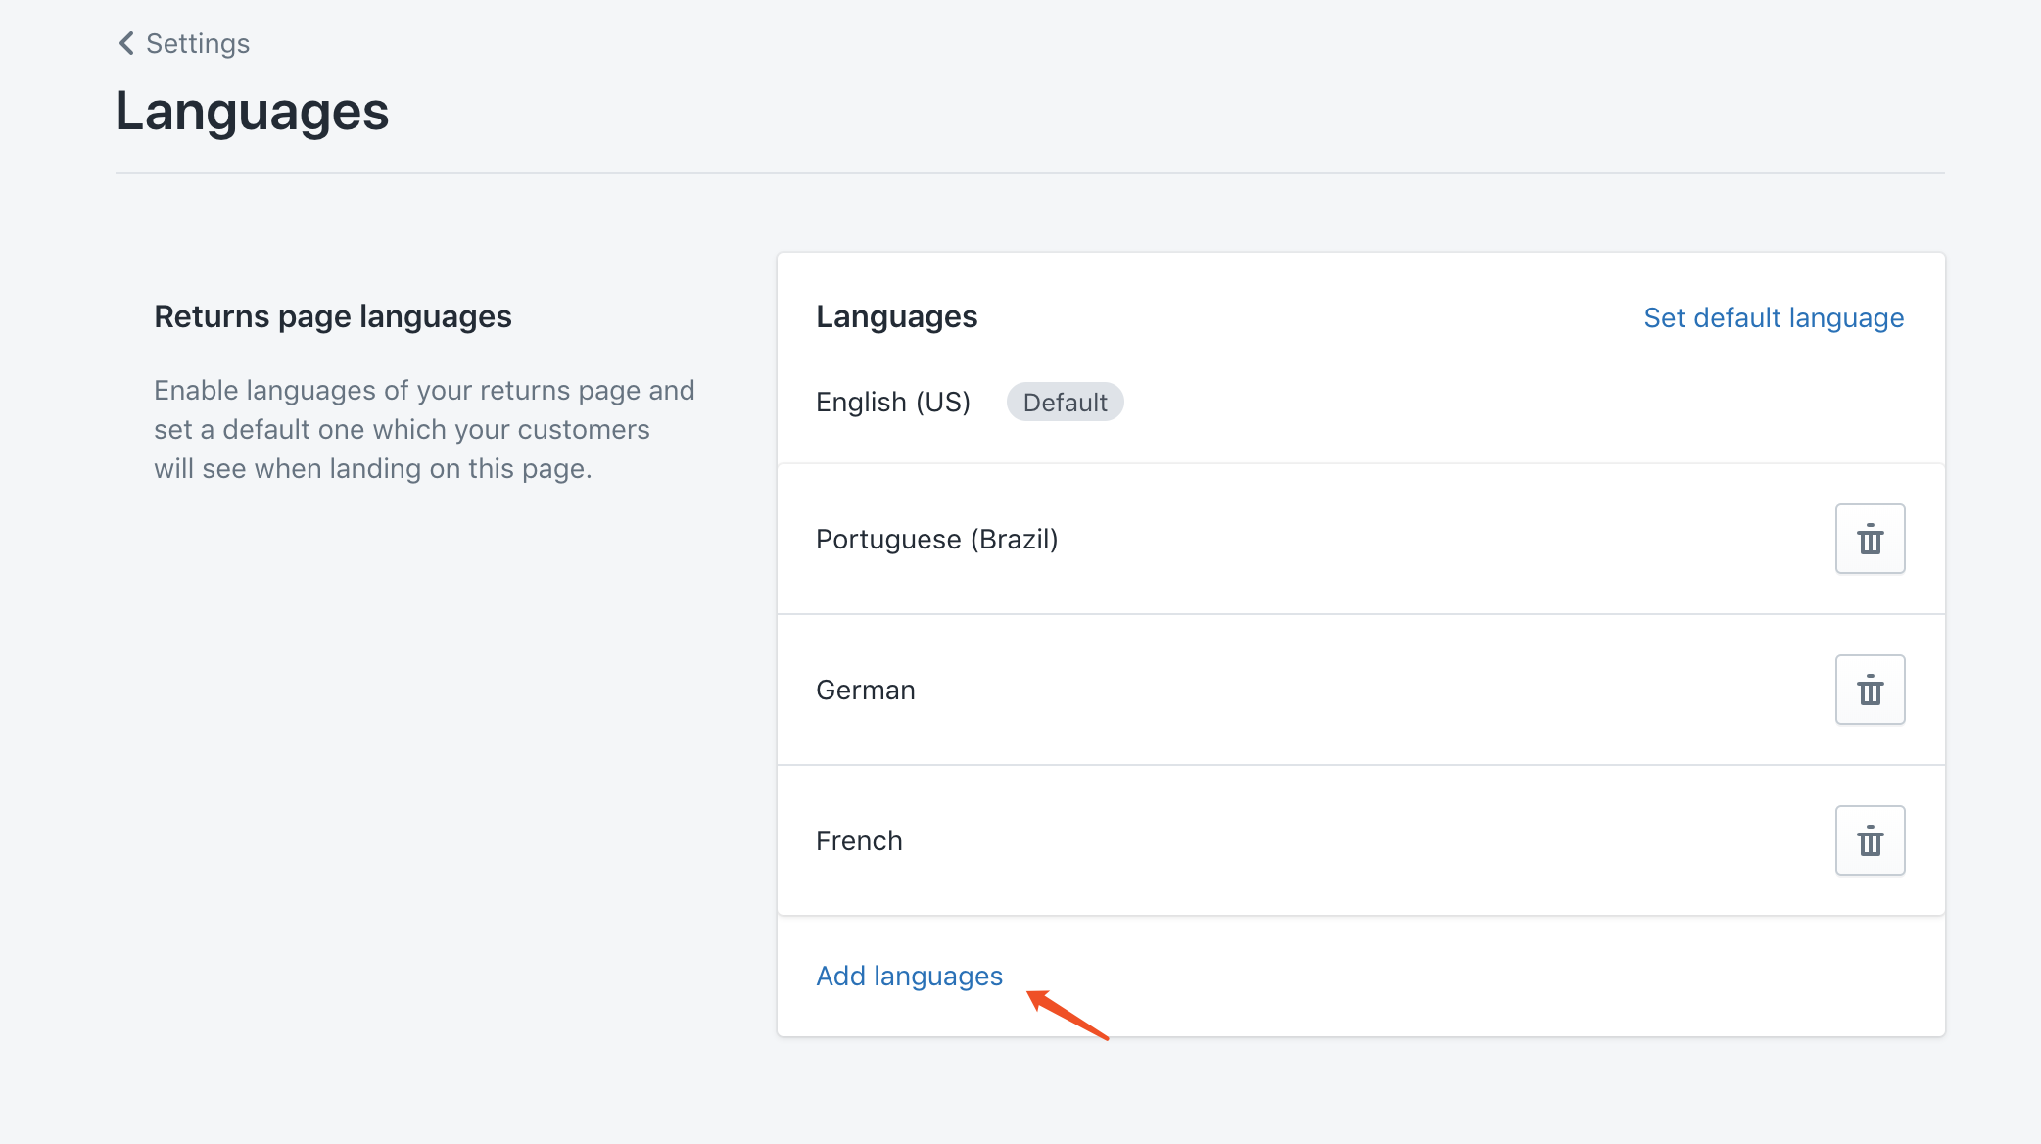Click the returns page description paragraph
Image resolution: width=2041 pixels, height=1144 pixels.
423,429
